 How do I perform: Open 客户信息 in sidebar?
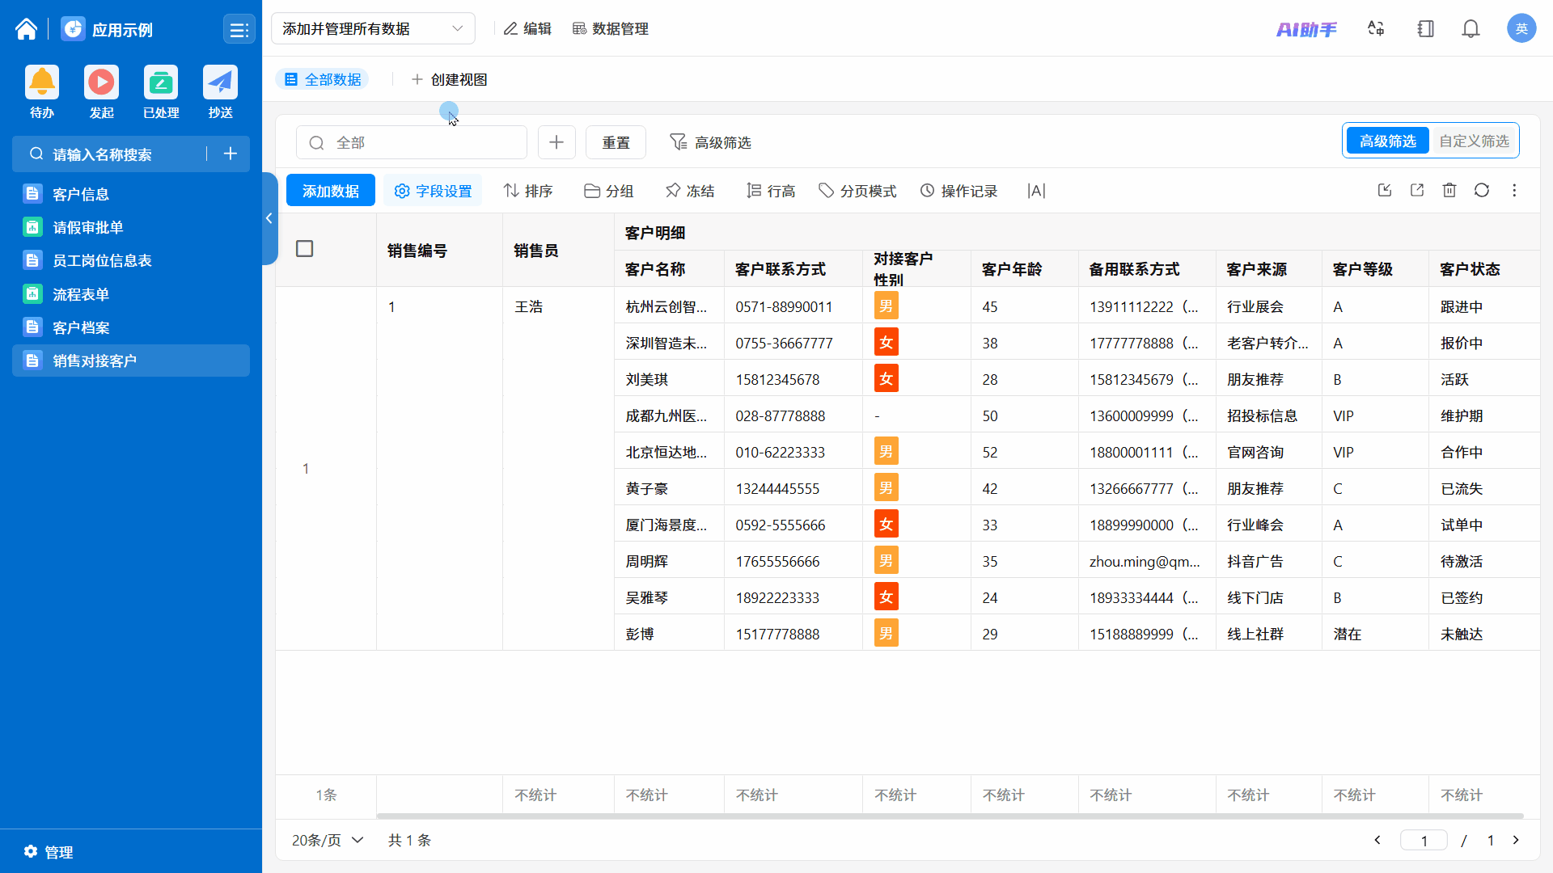[131, 194]
